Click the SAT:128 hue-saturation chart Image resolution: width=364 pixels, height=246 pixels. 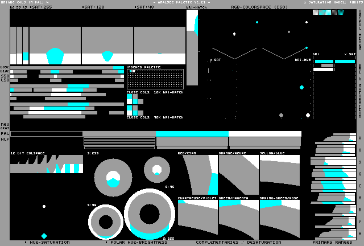point(107,46)
